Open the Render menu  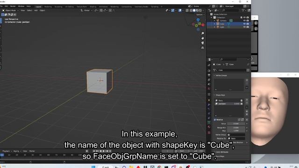pos(13,6)
